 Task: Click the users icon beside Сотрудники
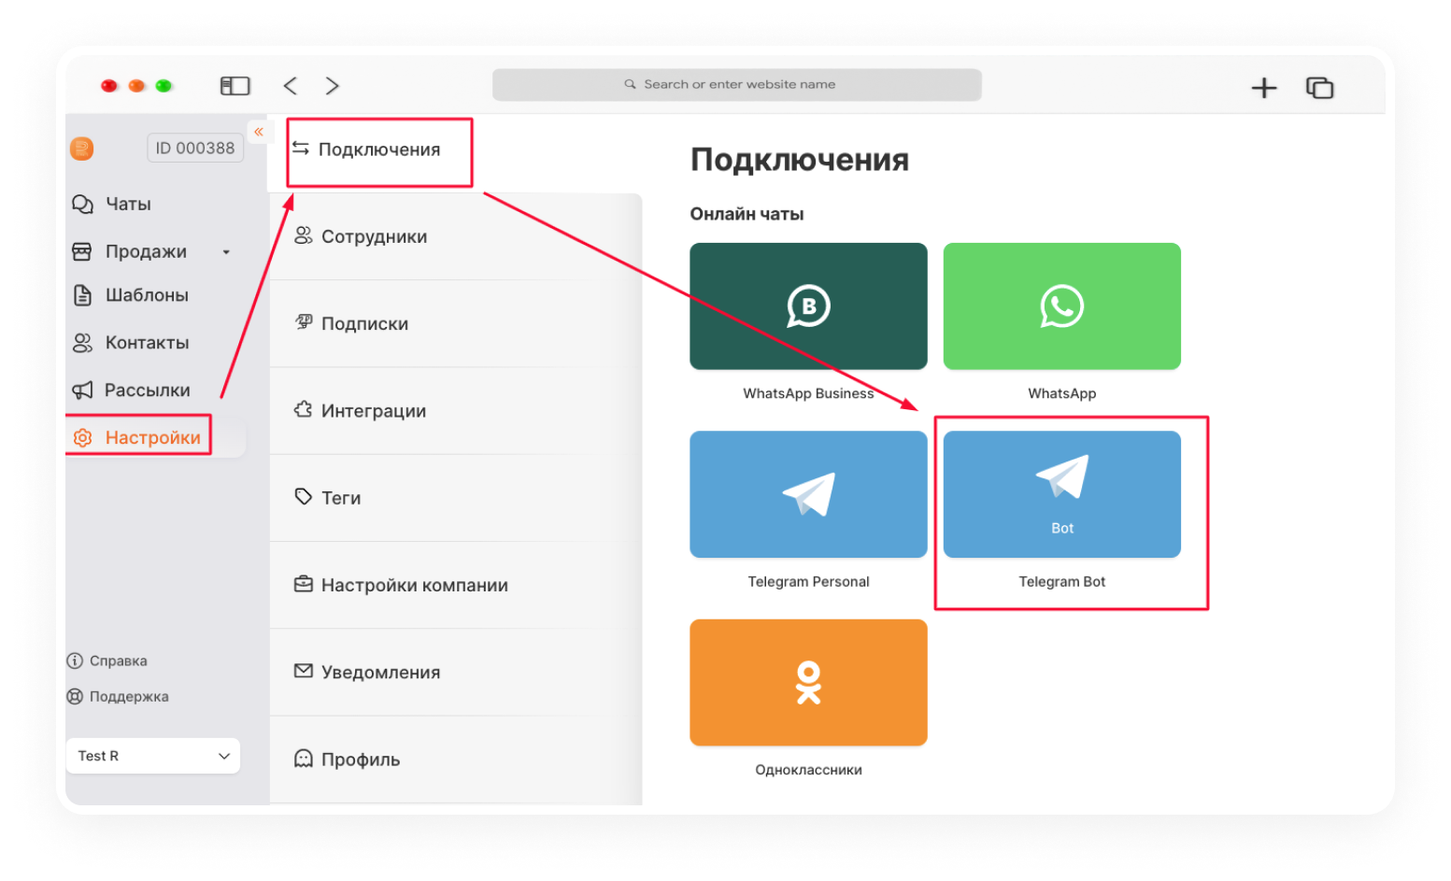point(304,235)
